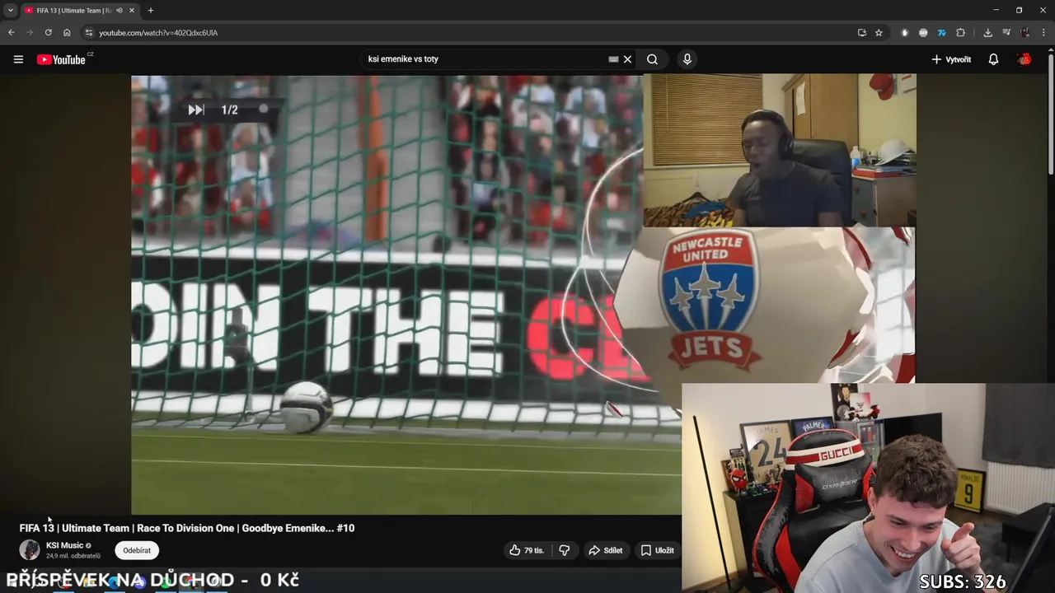Viewport: 1055px width, 593px height.
Task: Open the browser home page
Action: 67,32
